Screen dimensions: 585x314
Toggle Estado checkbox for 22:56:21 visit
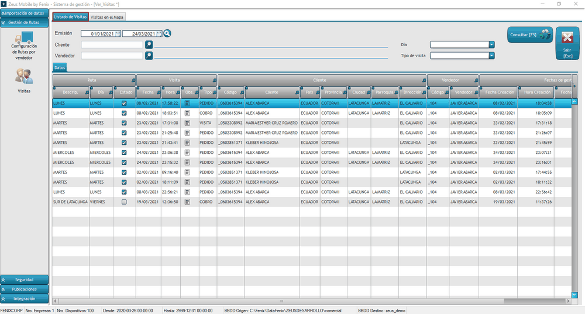(x=124, y=192)
